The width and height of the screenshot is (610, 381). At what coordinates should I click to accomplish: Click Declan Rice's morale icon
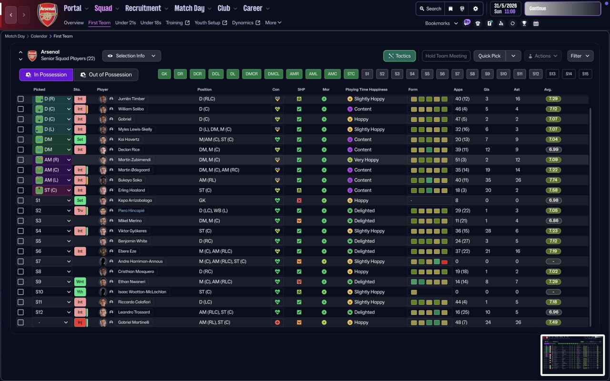(x=324, y=150)
